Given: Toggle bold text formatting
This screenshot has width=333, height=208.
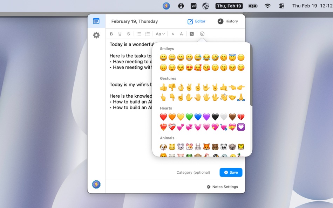Looking at the screenshot, I should coord(111,34).
